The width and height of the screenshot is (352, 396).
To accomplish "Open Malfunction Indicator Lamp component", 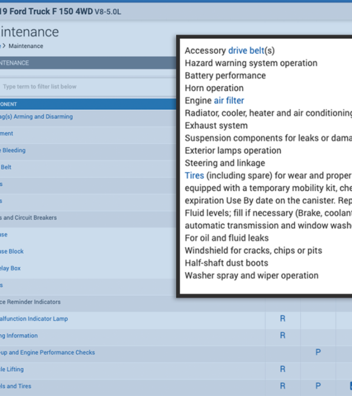I will pos(34,319).
